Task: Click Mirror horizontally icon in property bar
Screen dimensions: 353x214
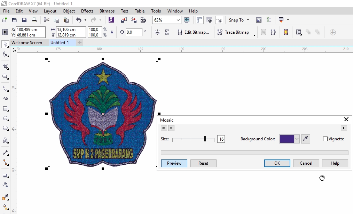Action: 157,32
